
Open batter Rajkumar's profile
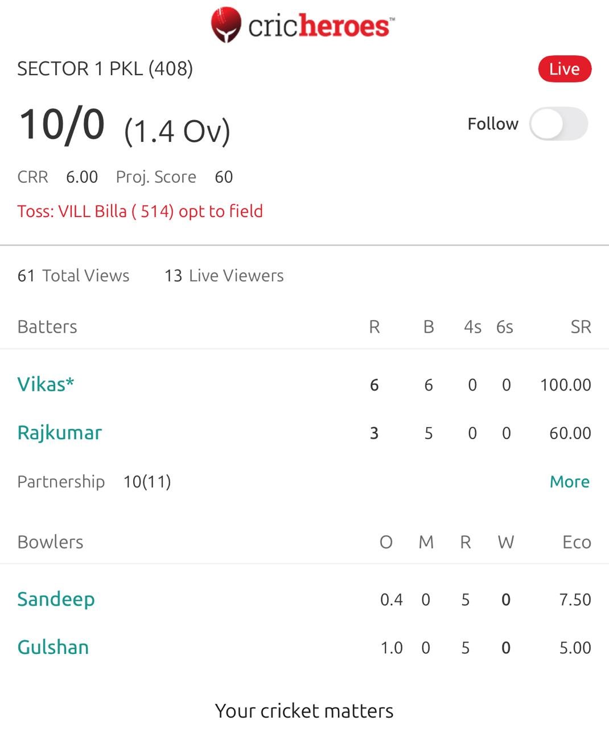point(60,433)
